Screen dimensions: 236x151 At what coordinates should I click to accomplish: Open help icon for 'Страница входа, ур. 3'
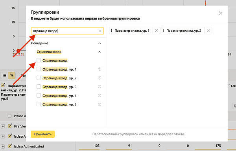(x=100, y=87)
